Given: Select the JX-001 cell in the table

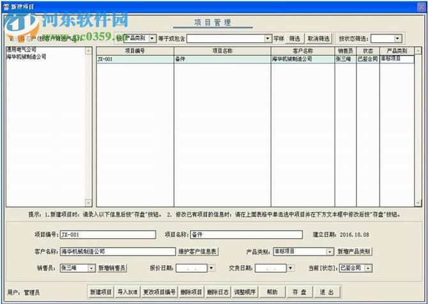Looking at the screenshot, I should [135, 59].
